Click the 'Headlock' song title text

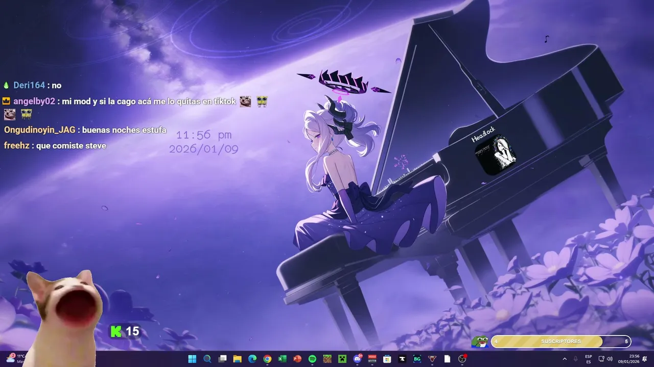[483, 135]
